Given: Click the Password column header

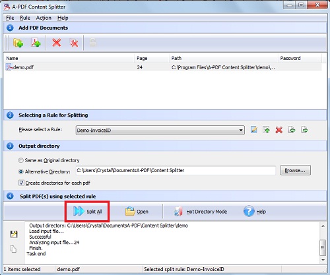Looking at the screenshot, I should click(x=300, y=58).
